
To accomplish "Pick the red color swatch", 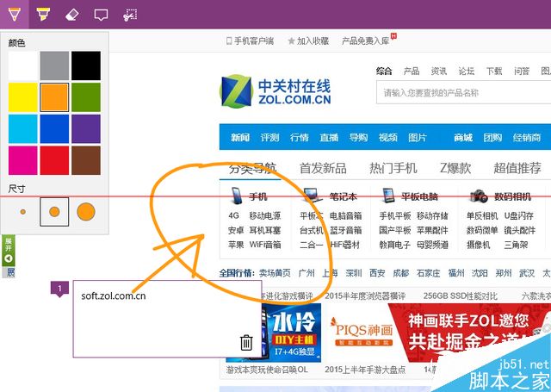I will [x=54, y=159].
